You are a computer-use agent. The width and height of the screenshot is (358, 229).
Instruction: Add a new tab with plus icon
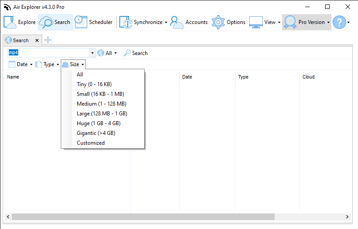click(x=48, y=40)
